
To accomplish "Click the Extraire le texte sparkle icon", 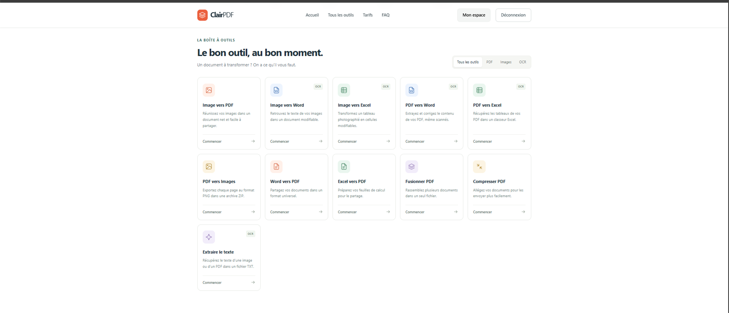I will [209, 237].
